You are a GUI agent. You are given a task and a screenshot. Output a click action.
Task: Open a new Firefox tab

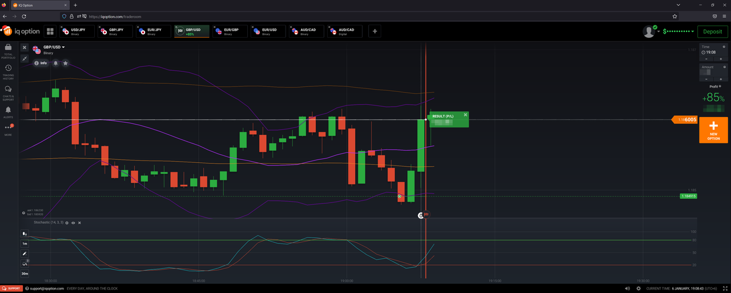(75, 5)
